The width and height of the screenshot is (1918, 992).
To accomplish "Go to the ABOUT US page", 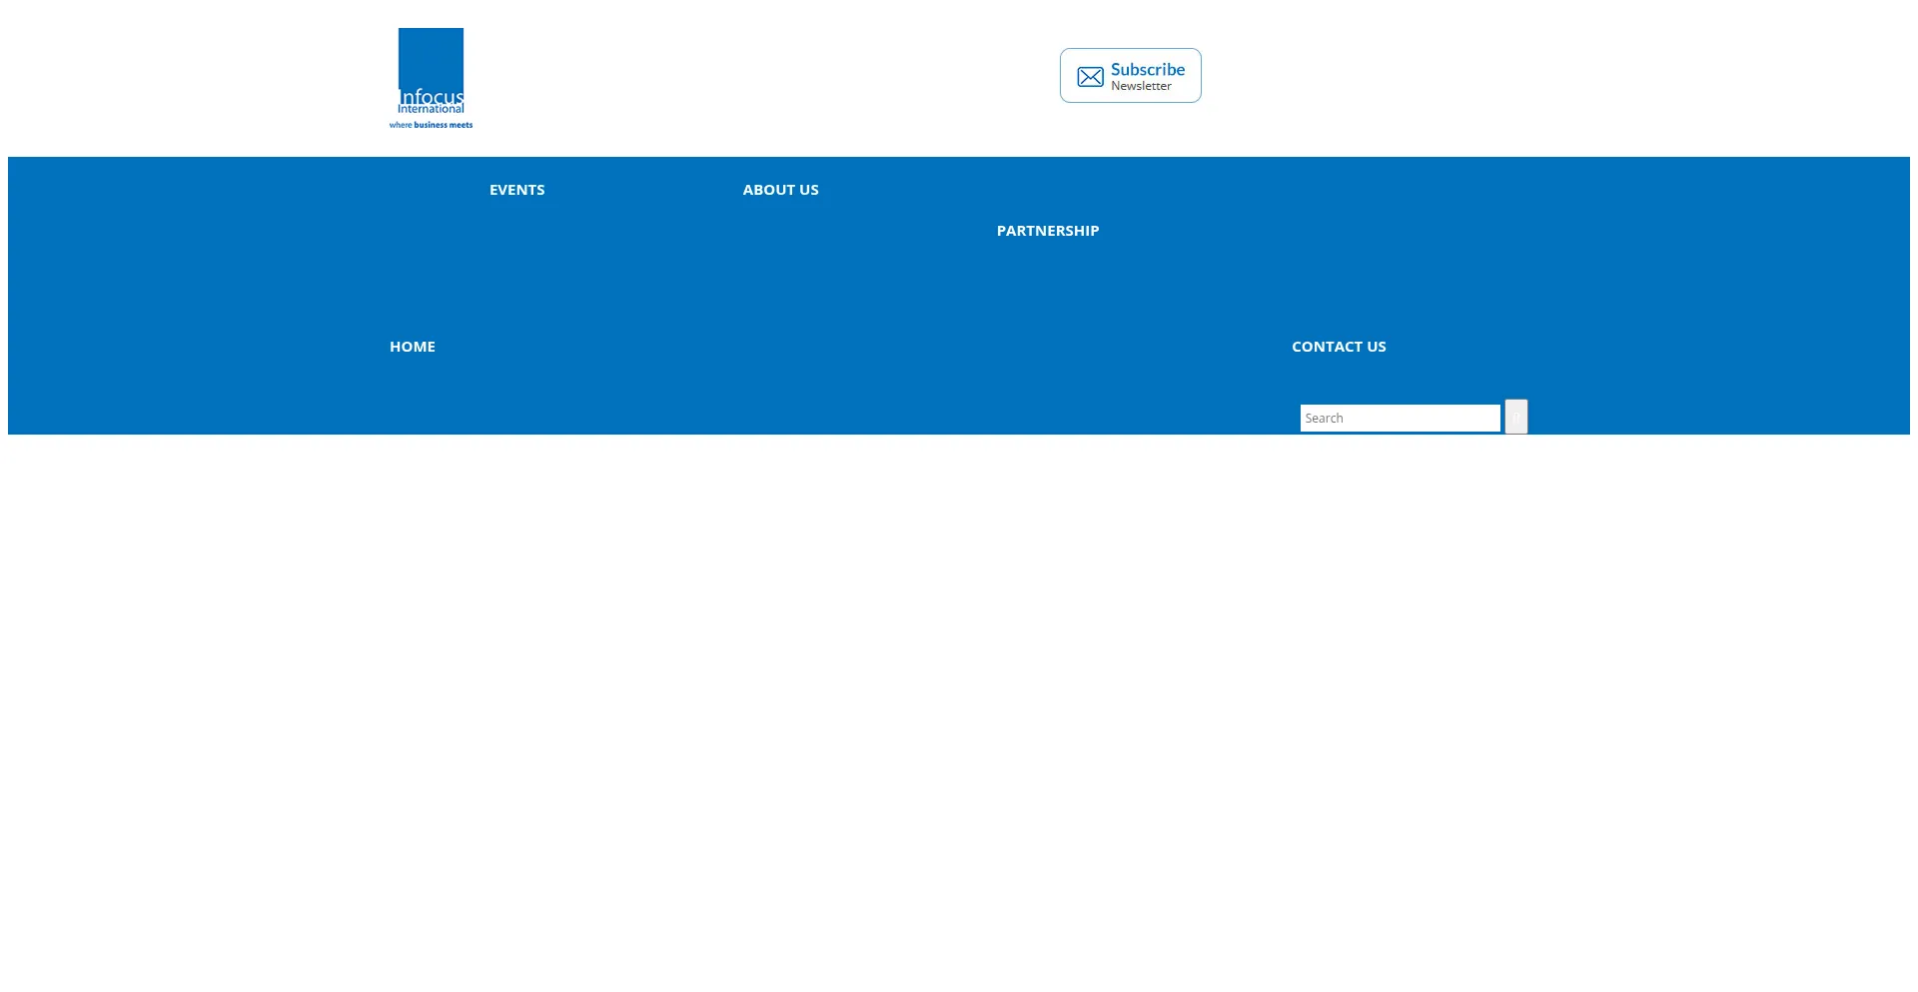I will [x=780, y=190].
